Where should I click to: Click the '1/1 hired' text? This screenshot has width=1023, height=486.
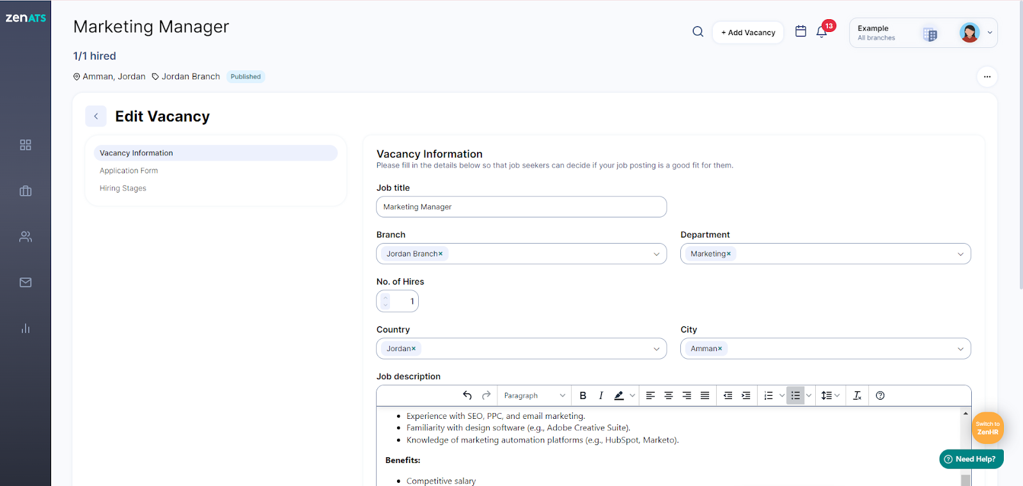(x=95, y=56)
